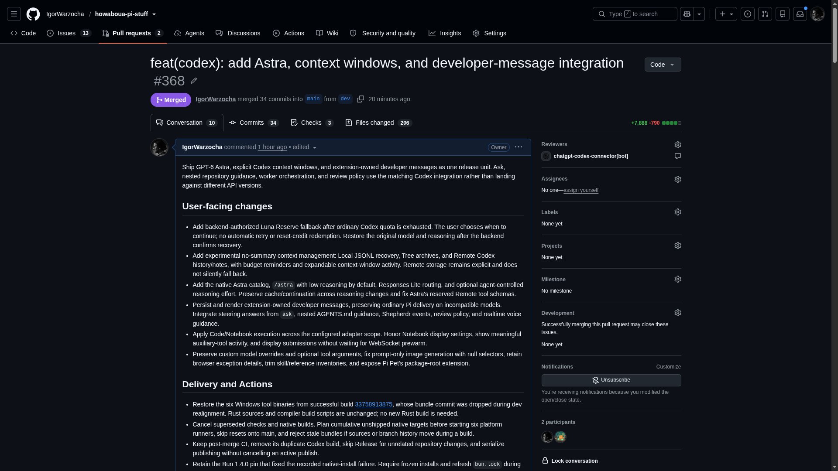Open Development settings gear
The width and height of the screenshot is (838, 471).
click(x=677, y=313)
